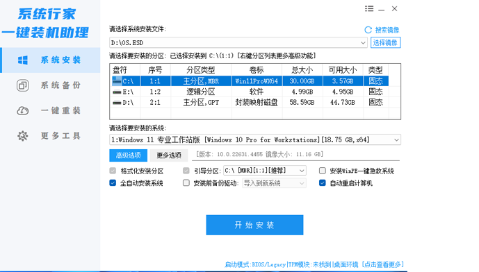Expand the Windows 11 专业工作站版 system dropdown
The image size is (479, 272).
click(x=396, y=140)
